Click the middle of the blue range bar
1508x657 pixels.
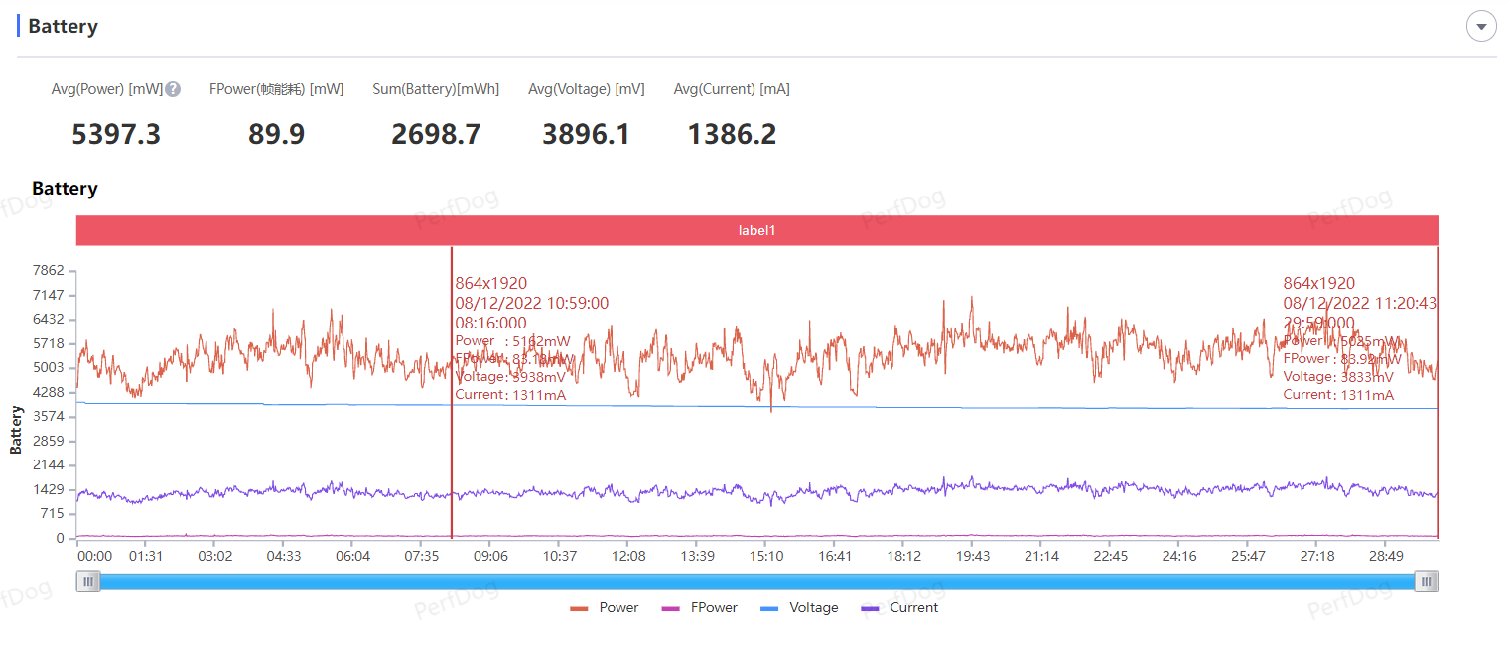click(757, 581)
